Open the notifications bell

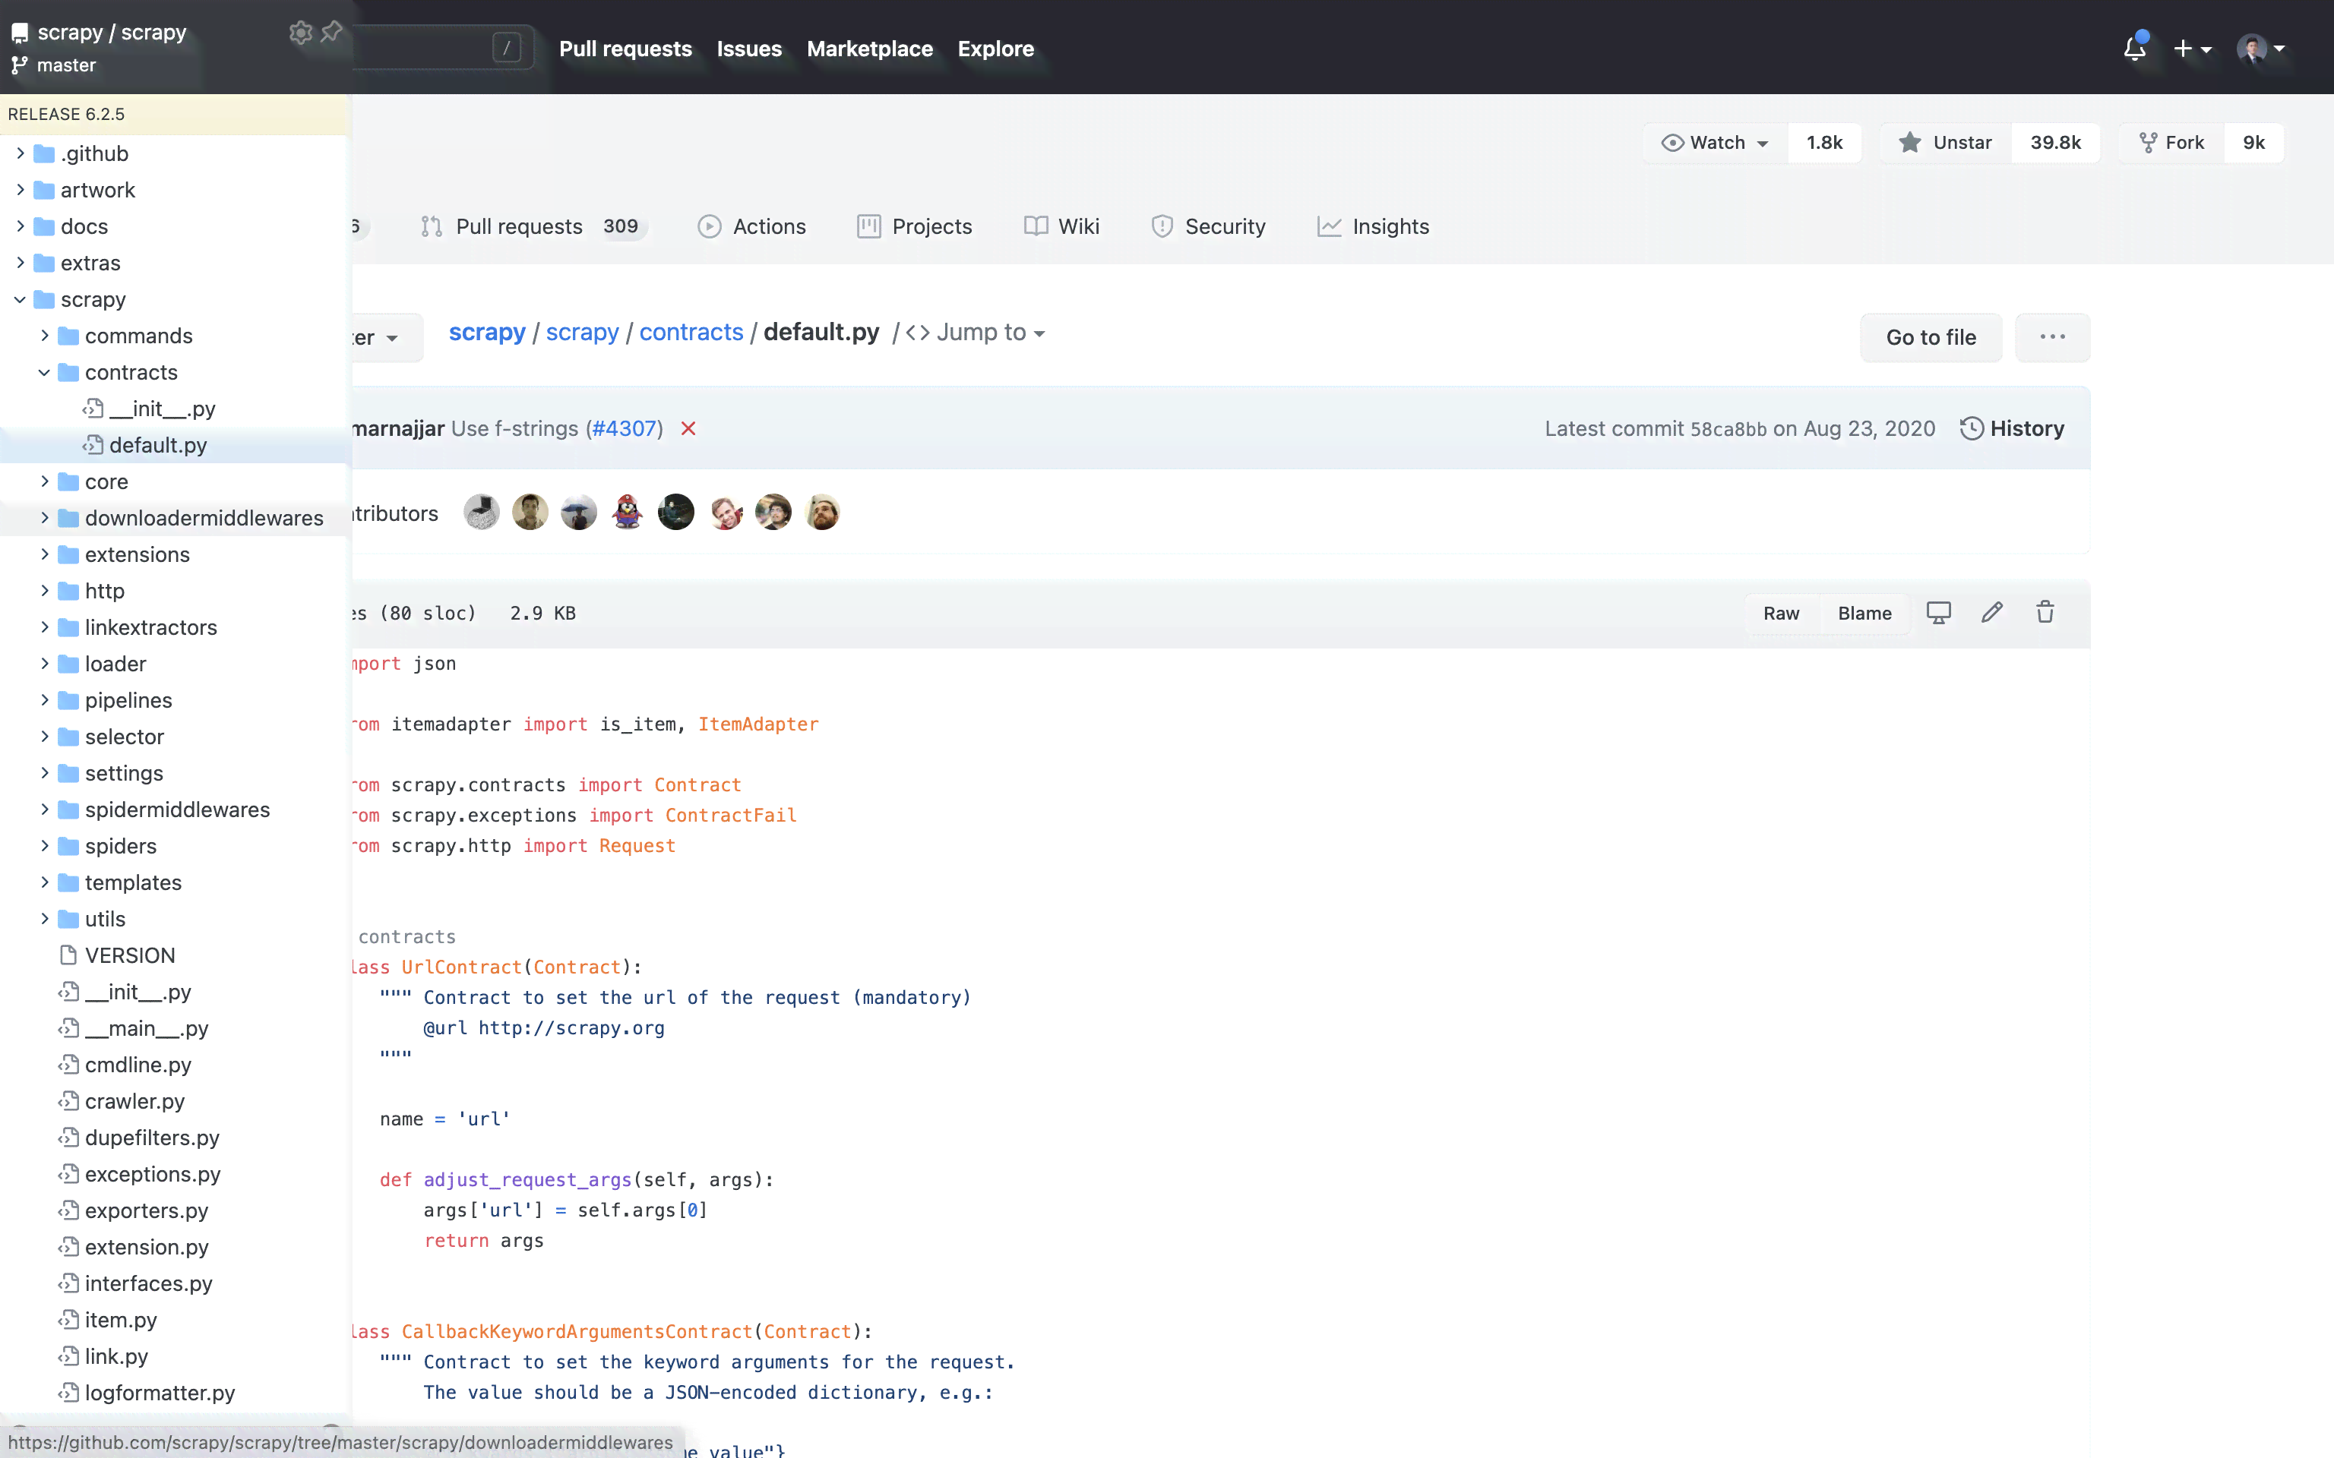(2134, 48)
